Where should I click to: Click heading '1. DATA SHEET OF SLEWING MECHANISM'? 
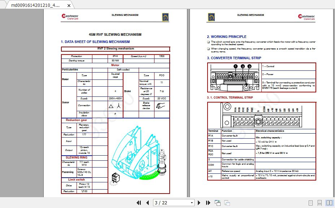(x=95, y=42)
